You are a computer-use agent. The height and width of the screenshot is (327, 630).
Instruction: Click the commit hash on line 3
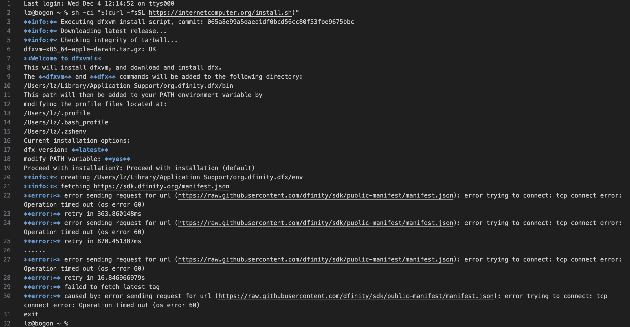click(x=281, y=22)
